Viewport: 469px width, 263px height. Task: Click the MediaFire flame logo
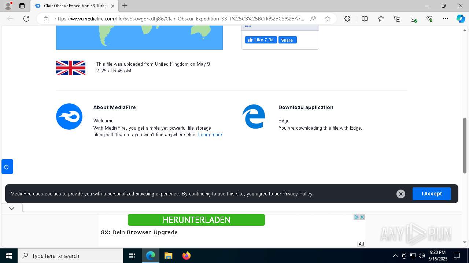point(69,117)
